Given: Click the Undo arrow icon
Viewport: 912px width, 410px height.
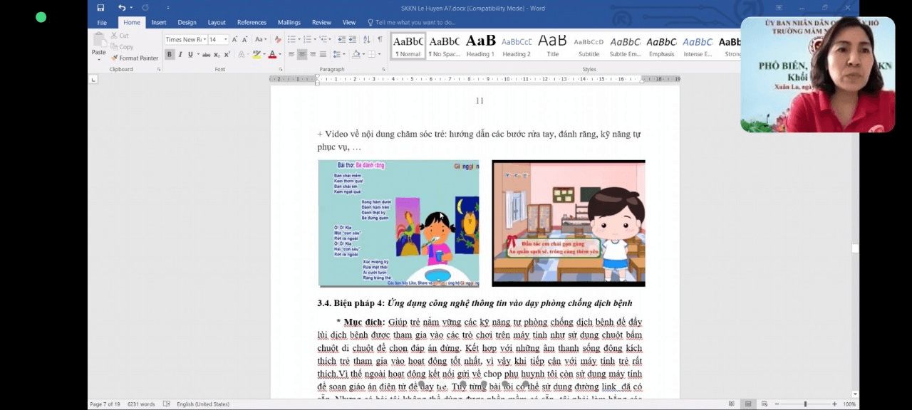Looking at the screenshot, I should click(121, 8).
